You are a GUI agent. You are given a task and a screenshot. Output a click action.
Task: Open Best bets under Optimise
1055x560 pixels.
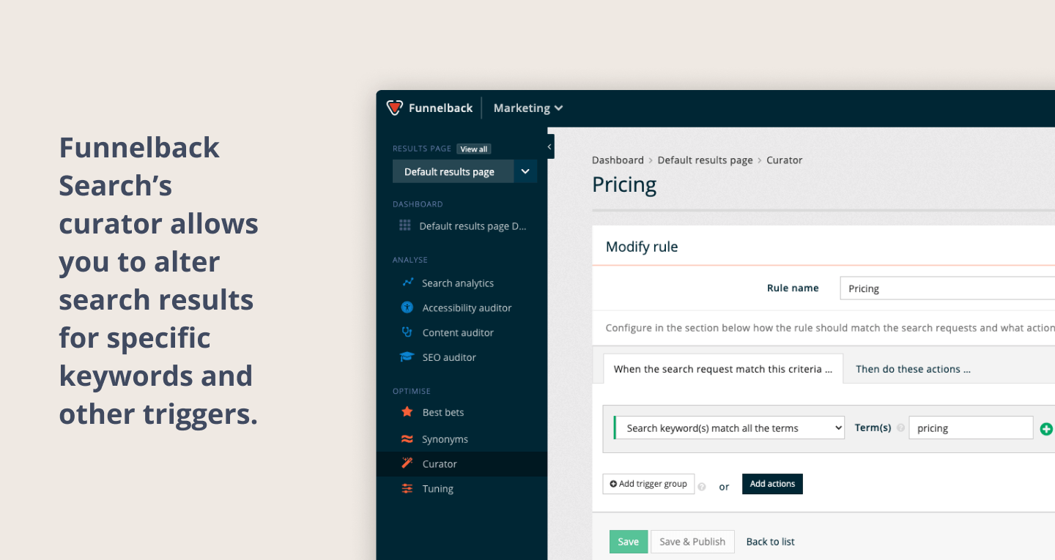point(443,412)
